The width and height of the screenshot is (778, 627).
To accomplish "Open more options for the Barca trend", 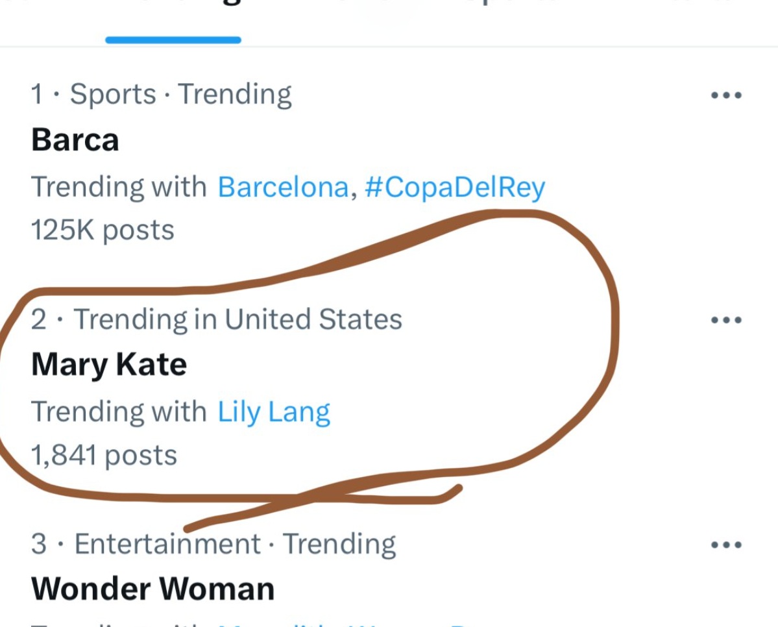I will click(726, 95).
